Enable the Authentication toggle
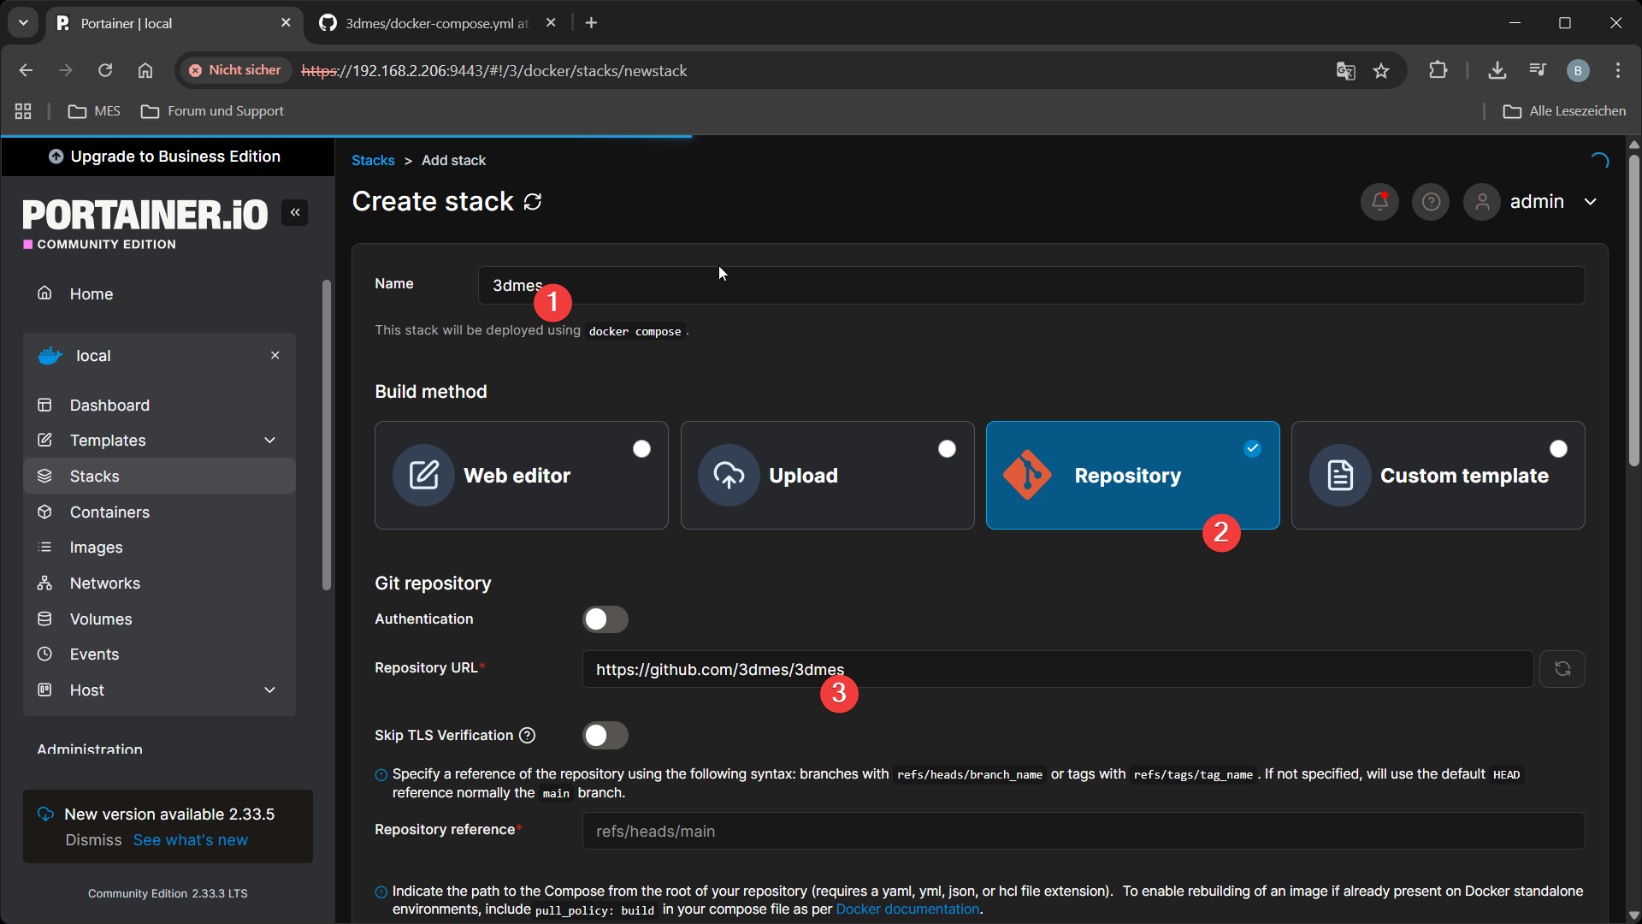Image resolution: width=1642 pixels, height=924 pixels. 605,619
